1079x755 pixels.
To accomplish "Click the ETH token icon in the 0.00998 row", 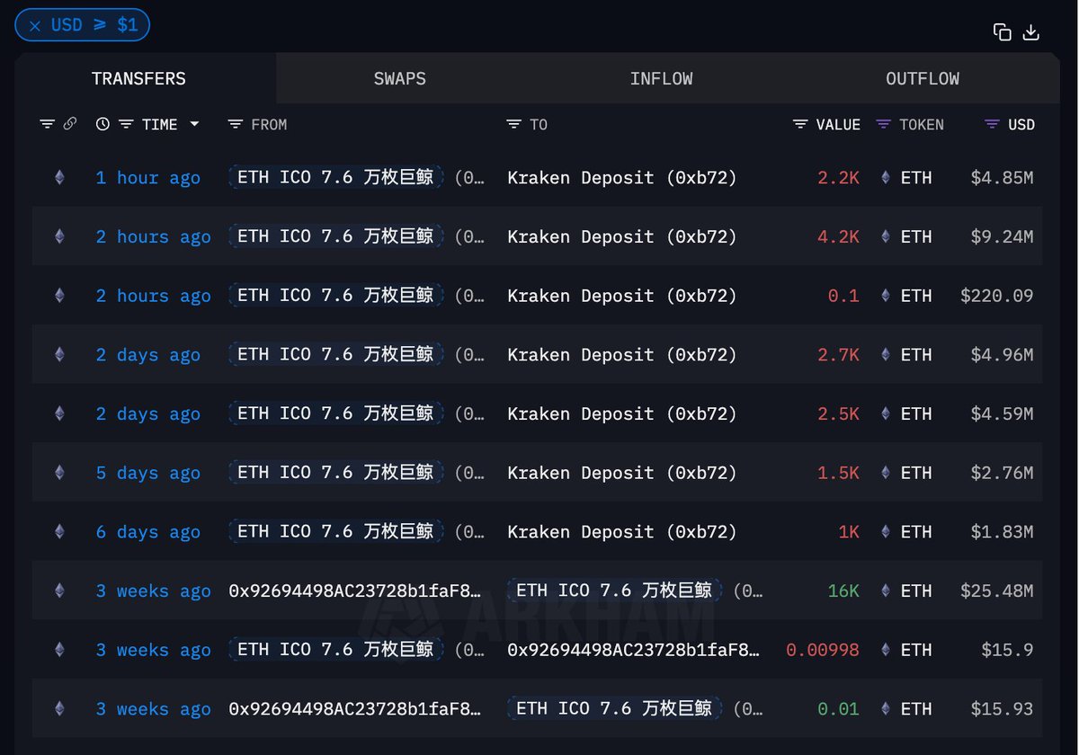I will point(886,650).
